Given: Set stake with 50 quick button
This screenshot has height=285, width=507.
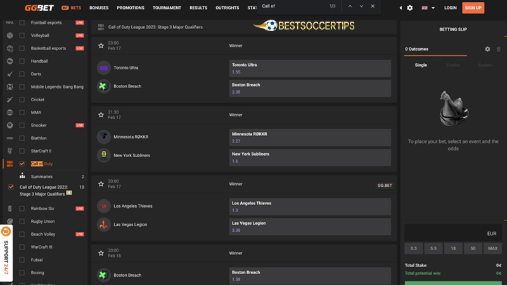Looking at the screenshot, I should click(x=473, y=248).
